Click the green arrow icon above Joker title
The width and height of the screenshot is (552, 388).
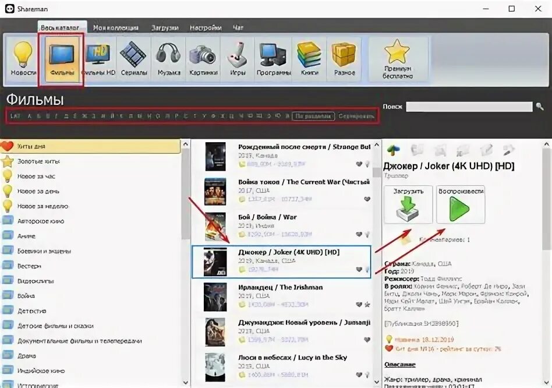pos(394,150)
